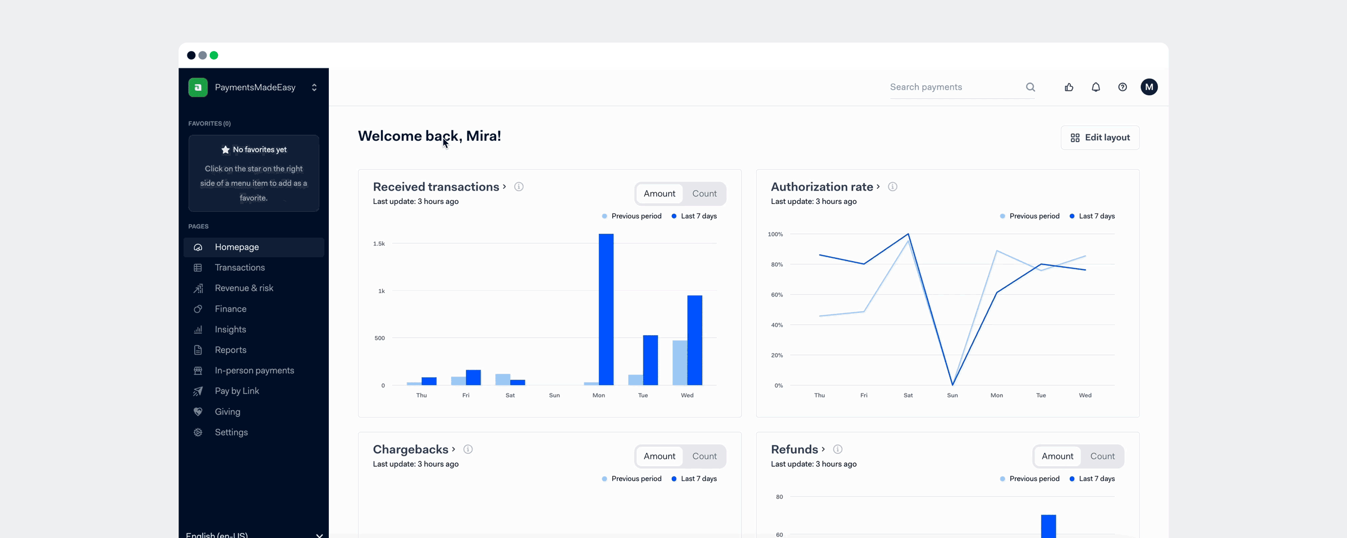Click the user avatar M icon
Image resolution: width=1347 pixels, height=538 pixels.
click(1149, 87)
